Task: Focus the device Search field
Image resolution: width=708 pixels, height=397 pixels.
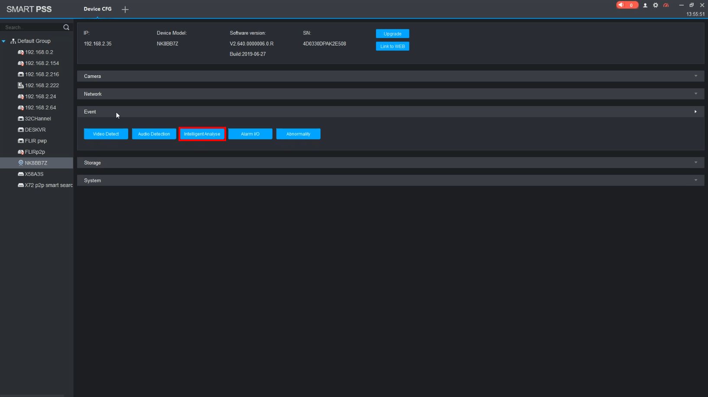Action: [x=32, y=27]
